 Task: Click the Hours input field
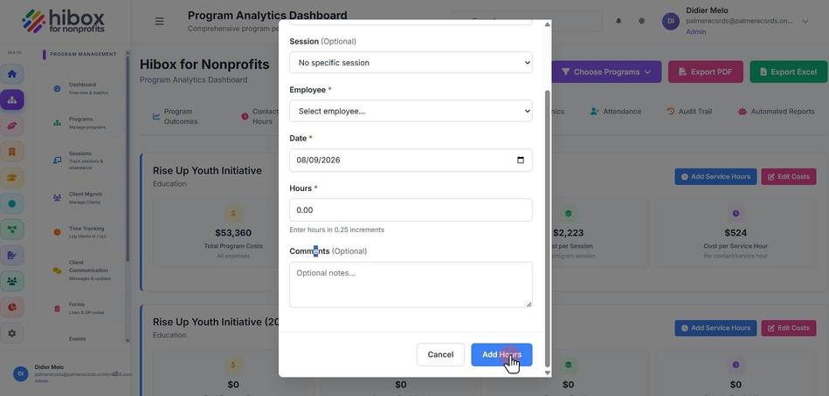coord(411,210)
